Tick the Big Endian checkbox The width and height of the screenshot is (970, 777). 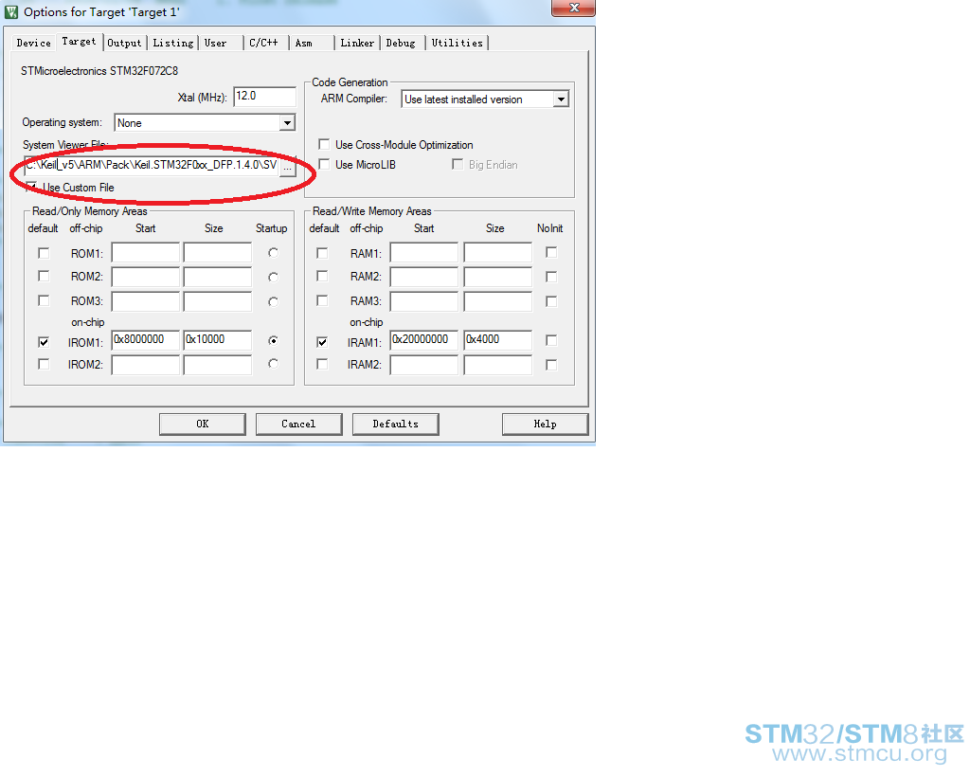(x=458, y=165)
